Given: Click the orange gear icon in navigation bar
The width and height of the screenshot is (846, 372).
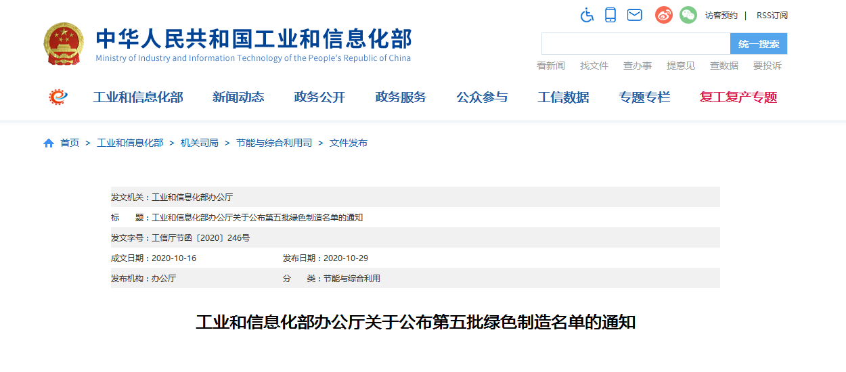Looking at the screenshot, I should (59, 97).
